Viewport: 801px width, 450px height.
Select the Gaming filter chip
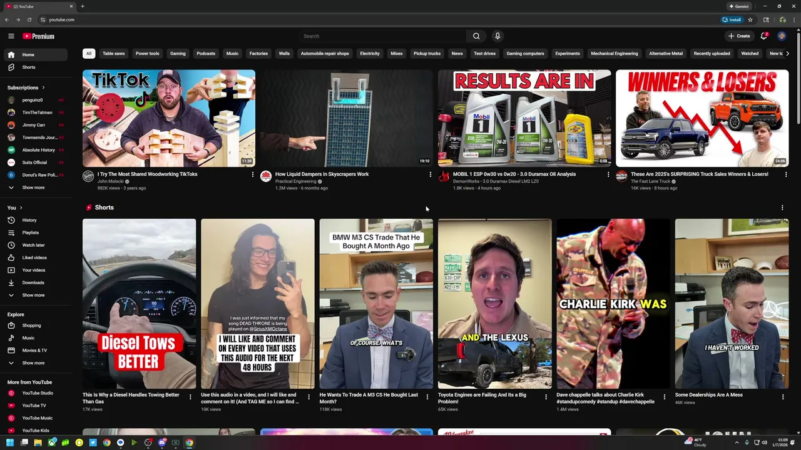[178, 54]
